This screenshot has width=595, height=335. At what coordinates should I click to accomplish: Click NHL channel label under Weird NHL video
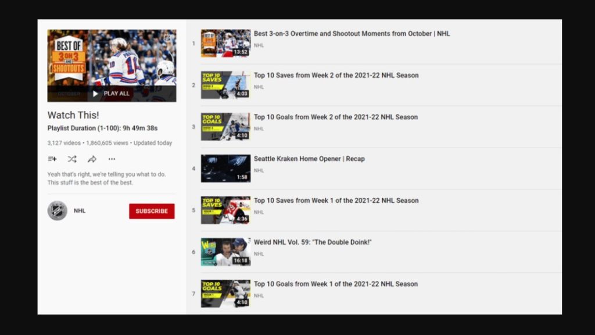tap(259, 254)
